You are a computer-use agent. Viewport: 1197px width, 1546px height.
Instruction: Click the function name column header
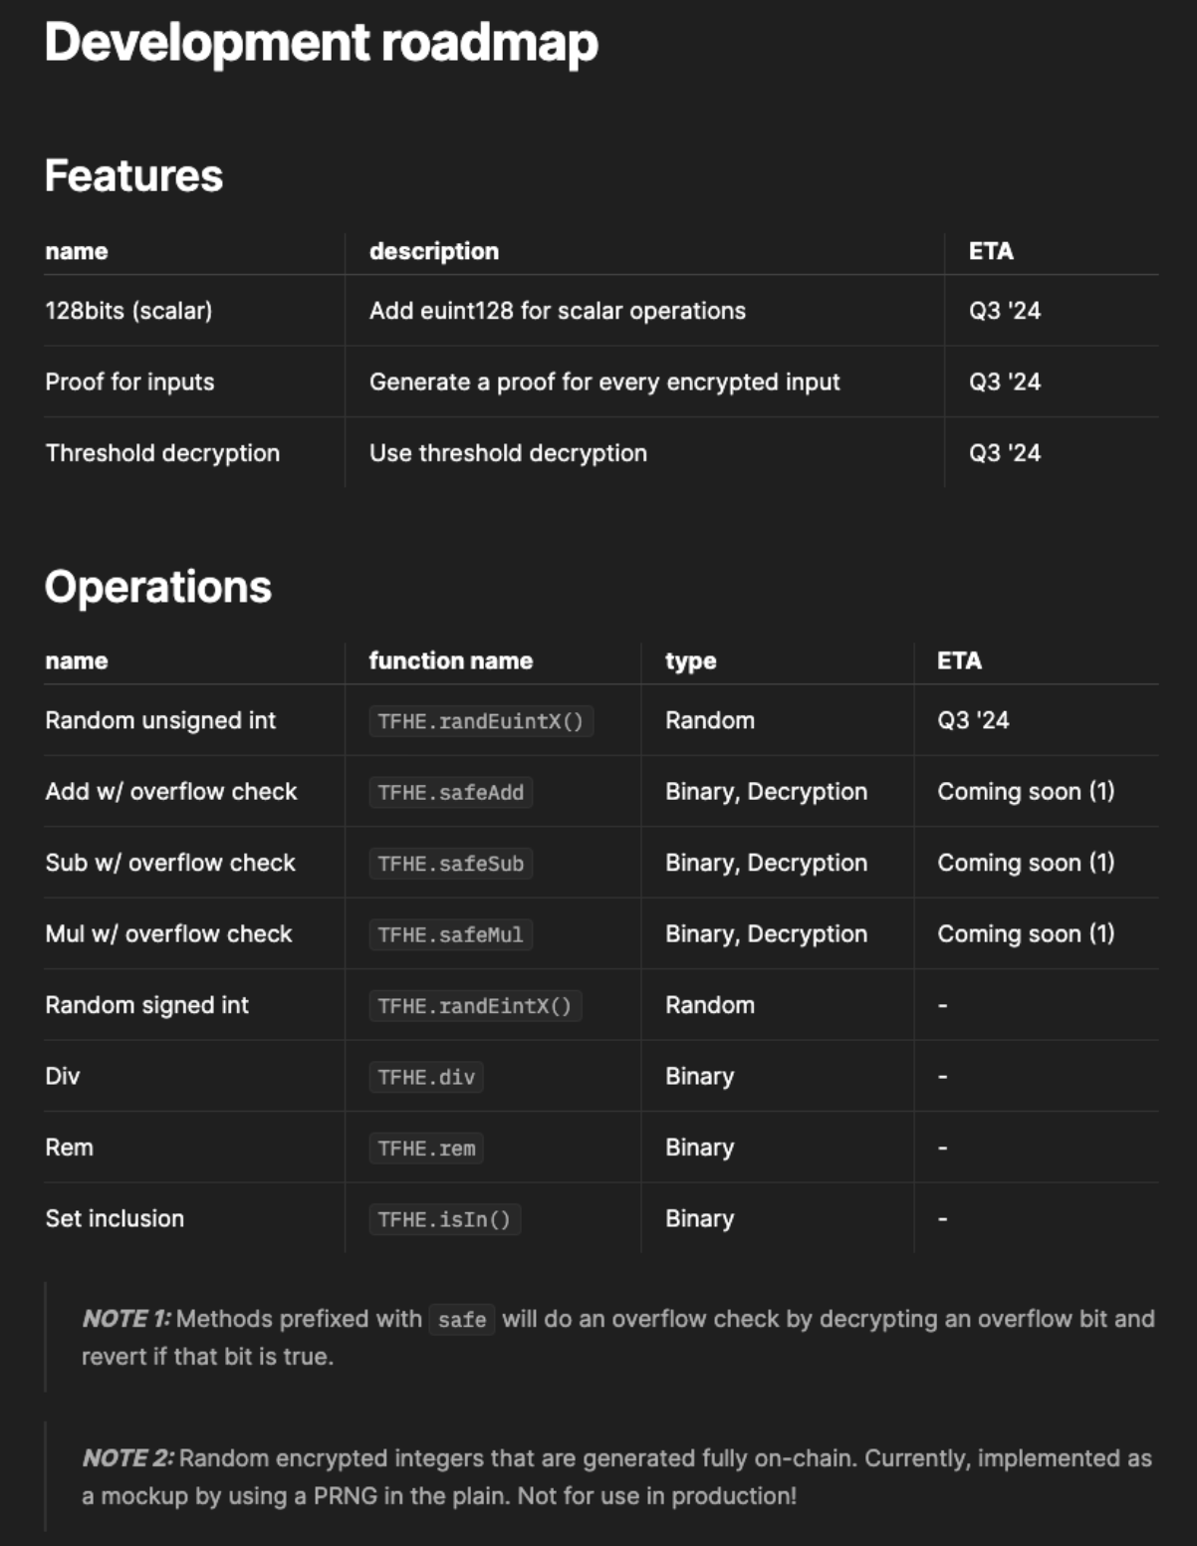pos(450,660)
